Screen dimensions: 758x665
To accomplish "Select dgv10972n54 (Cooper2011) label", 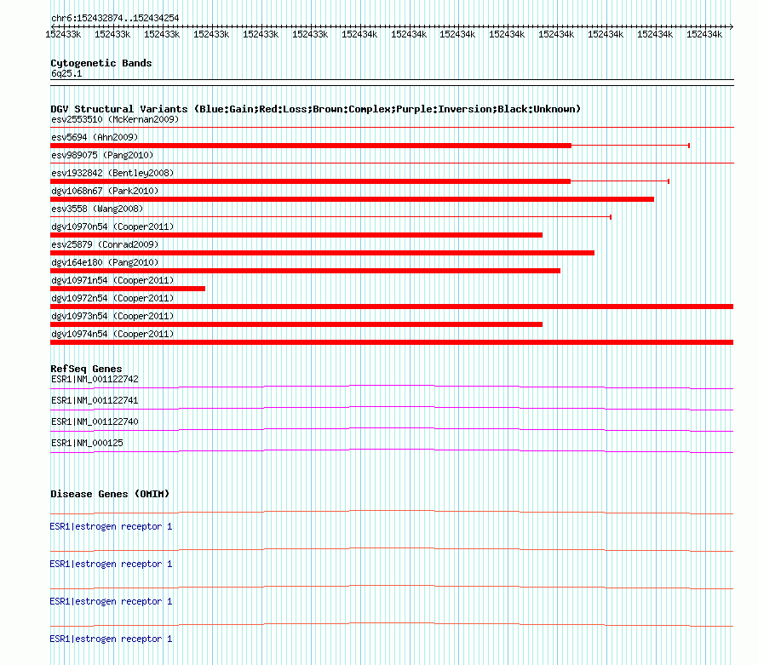I will click(x=112, y=298).
